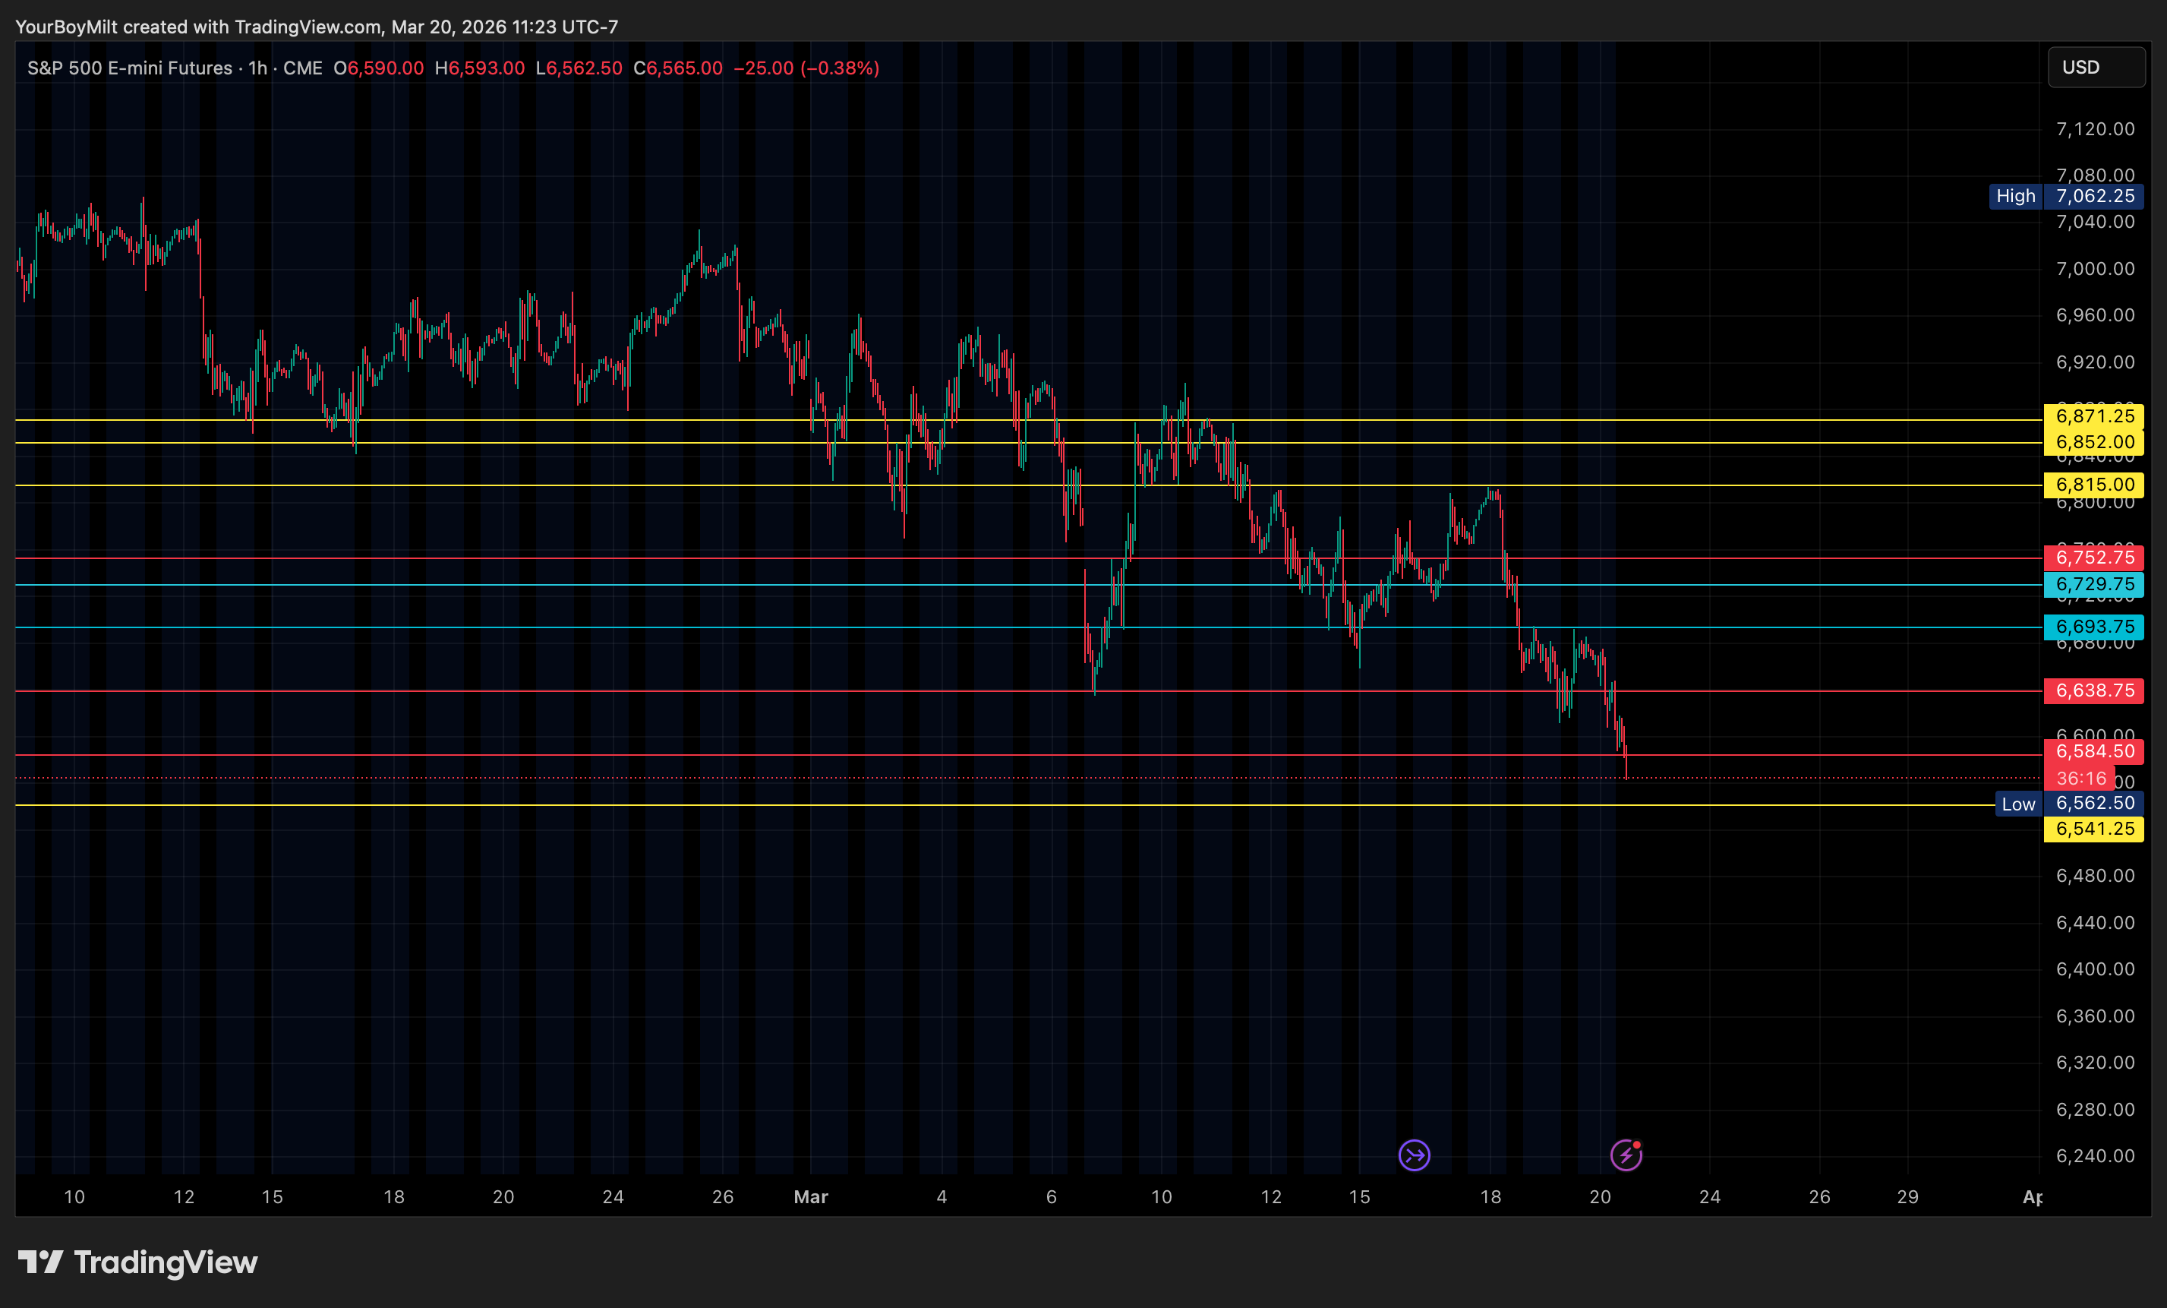Image resolution: width=2167 pixels, height=1308 pixels.
Task: Select the yellow 6,541.25 price level tag
Action: pyautogui.click(x=2094, y=829)
